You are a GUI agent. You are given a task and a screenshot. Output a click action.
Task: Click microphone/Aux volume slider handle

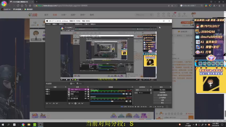tap(123, 94)
